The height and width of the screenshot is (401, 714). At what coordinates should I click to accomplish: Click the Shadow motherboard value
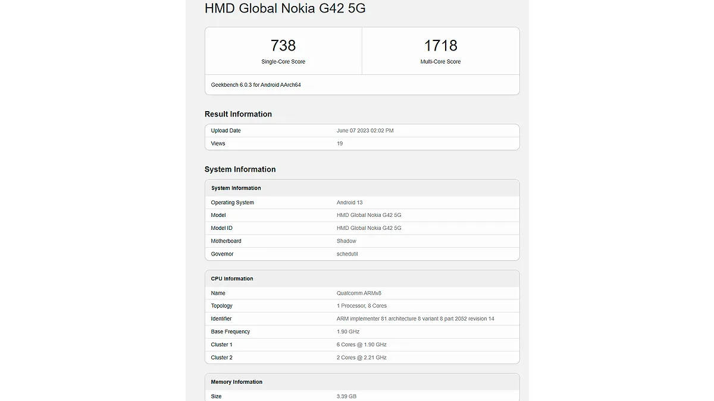point(346,241)
